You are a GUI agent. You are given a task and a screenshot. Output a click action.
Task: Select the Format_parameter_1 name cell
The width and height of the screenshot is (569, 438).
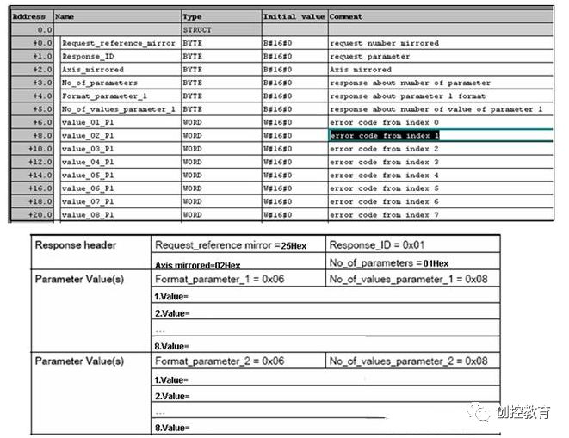[x=121, y=96]
